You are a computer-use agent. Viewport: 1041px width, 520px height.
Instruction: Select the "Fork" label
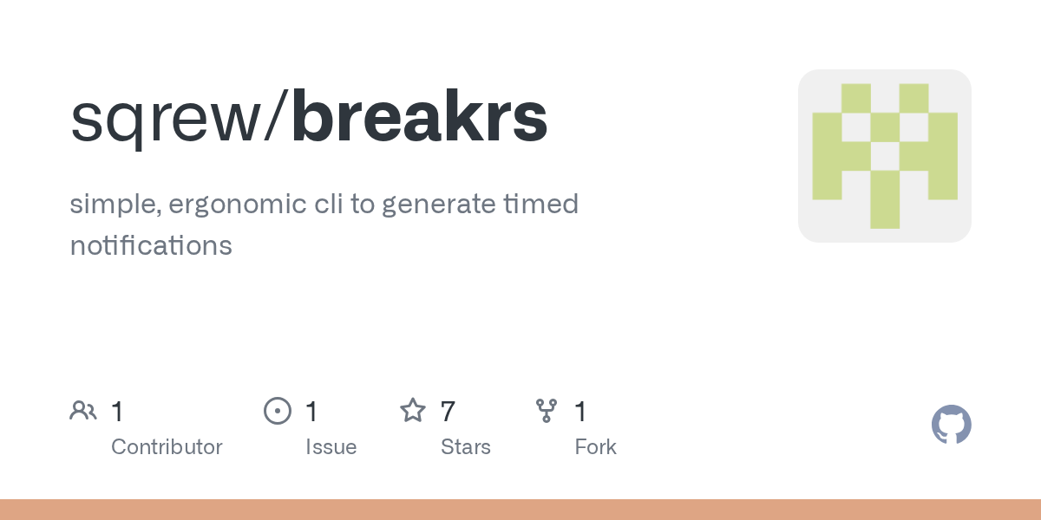tap(595, 447)
